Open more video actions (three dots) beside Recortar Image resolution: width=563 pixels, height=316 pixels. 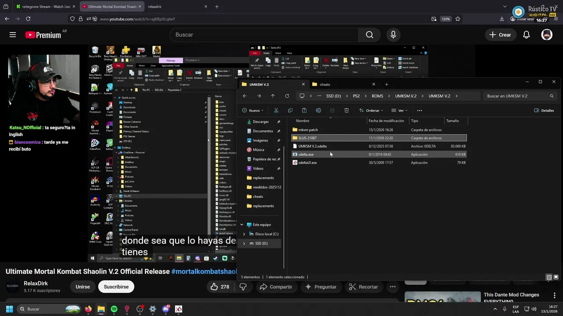pyautogui.click(x=393, y=287)
